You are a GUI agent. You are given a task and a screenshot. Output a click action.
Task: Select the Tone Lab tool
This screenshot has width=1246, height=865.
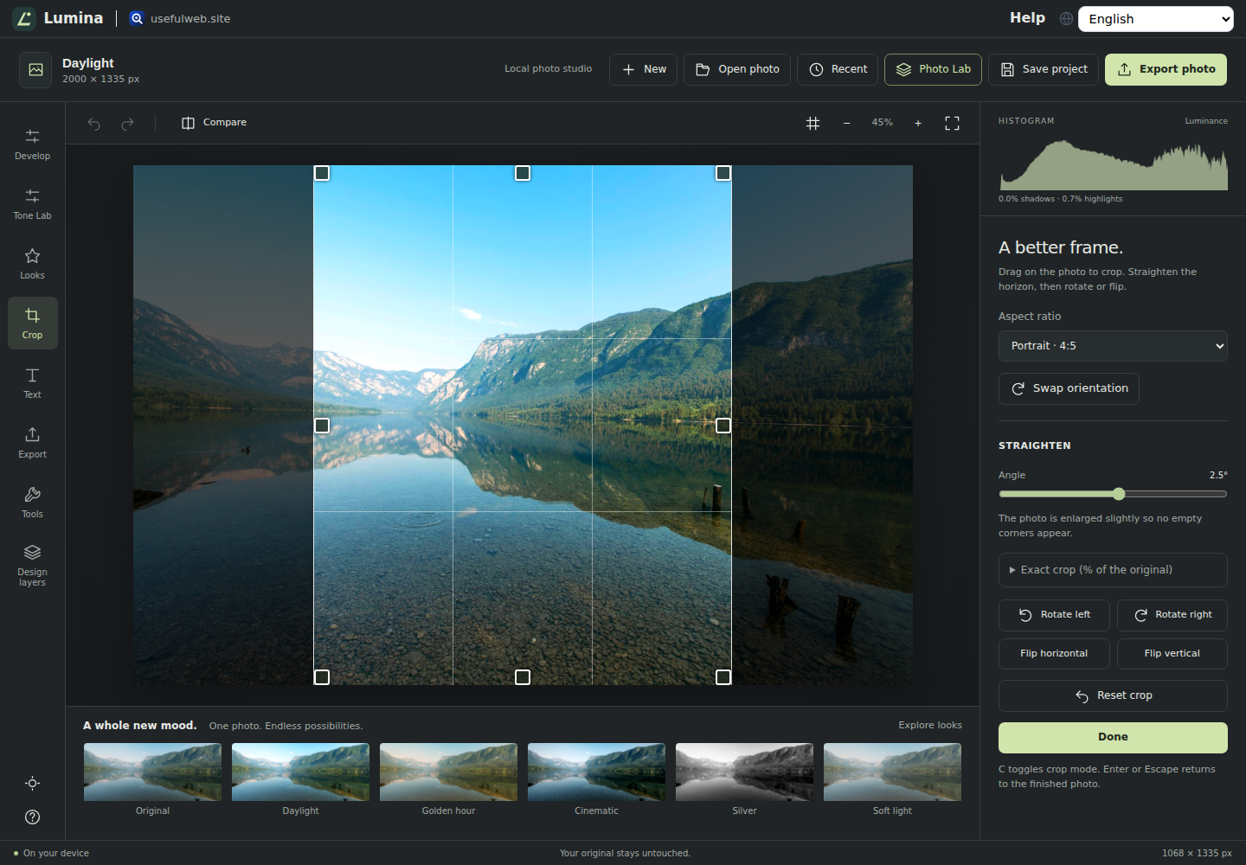click(x=32, y=203)
